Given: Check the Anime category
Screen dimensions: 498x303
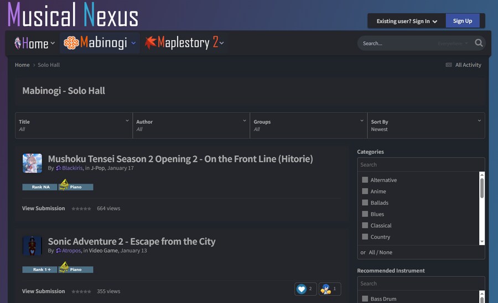Looking at the screenshot, I should click(x=365, y=191).
